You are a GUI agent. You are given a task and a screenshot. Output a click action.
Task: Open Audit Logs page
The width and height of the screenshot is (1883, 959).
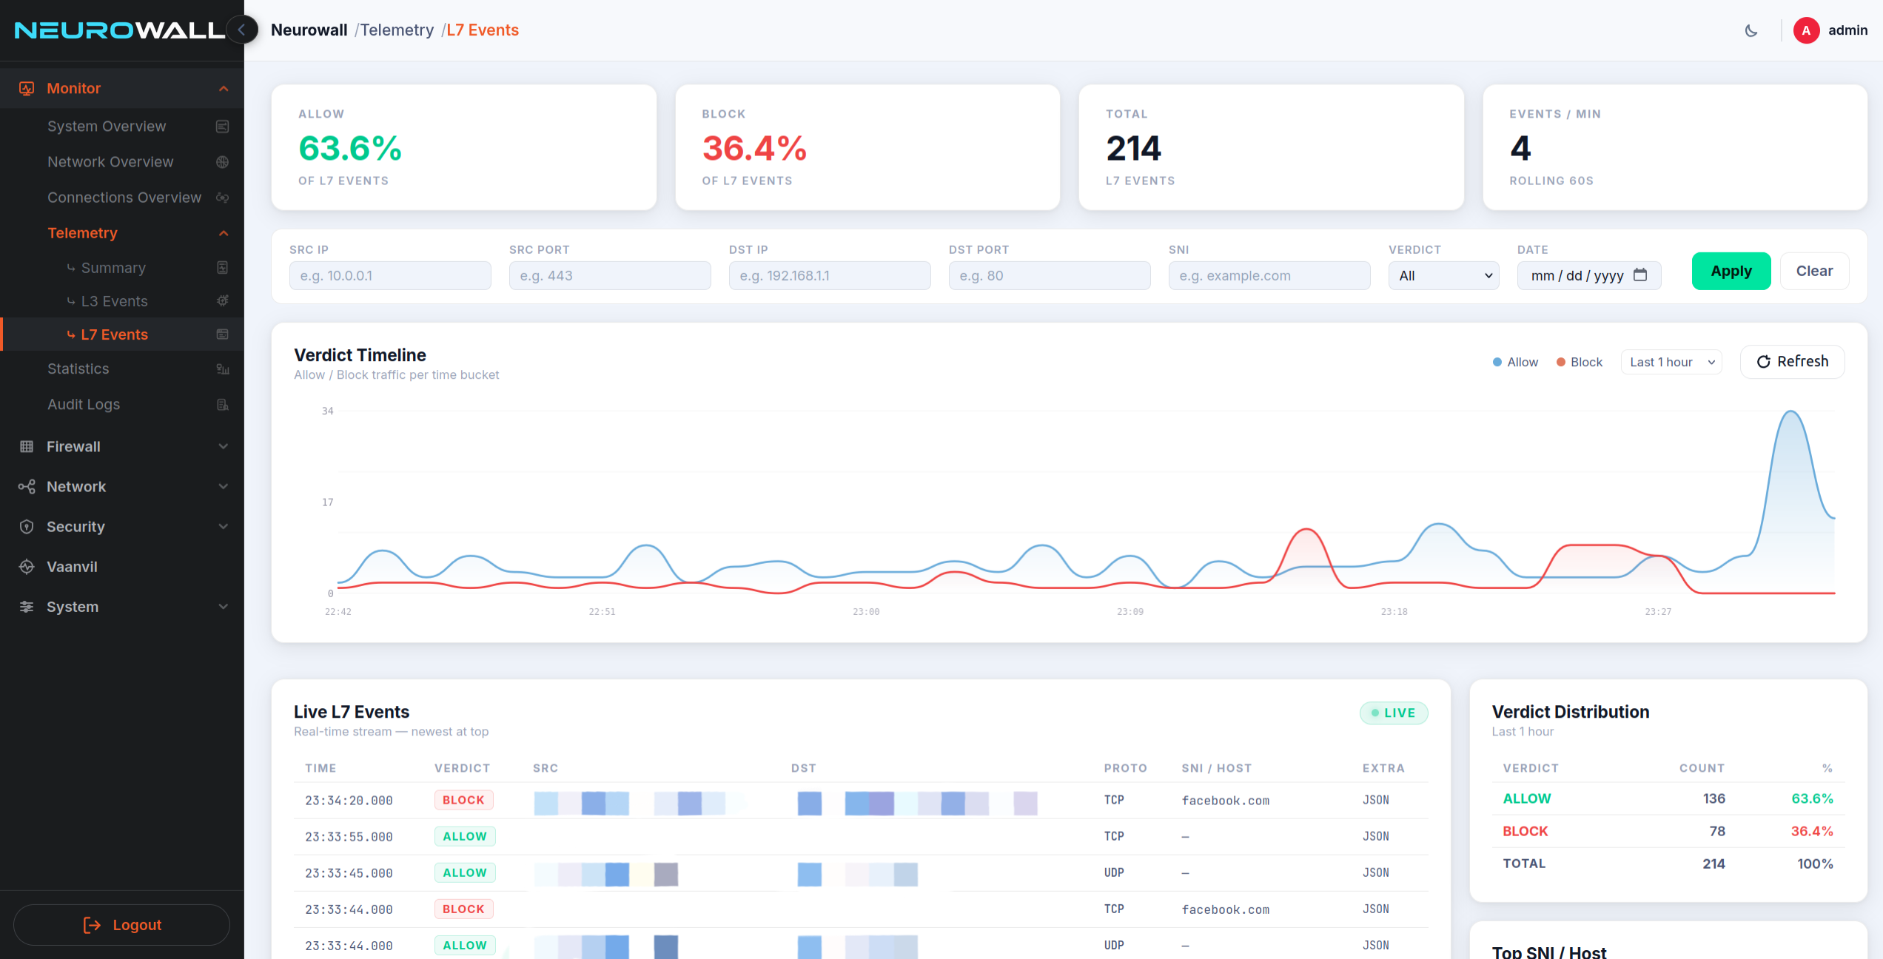(84, 404)
